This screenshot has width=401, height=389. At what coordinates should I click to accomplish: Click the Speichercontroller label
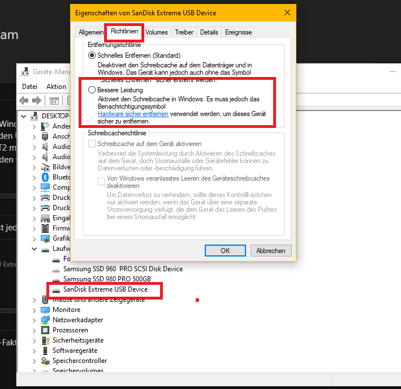pos(80,361)
